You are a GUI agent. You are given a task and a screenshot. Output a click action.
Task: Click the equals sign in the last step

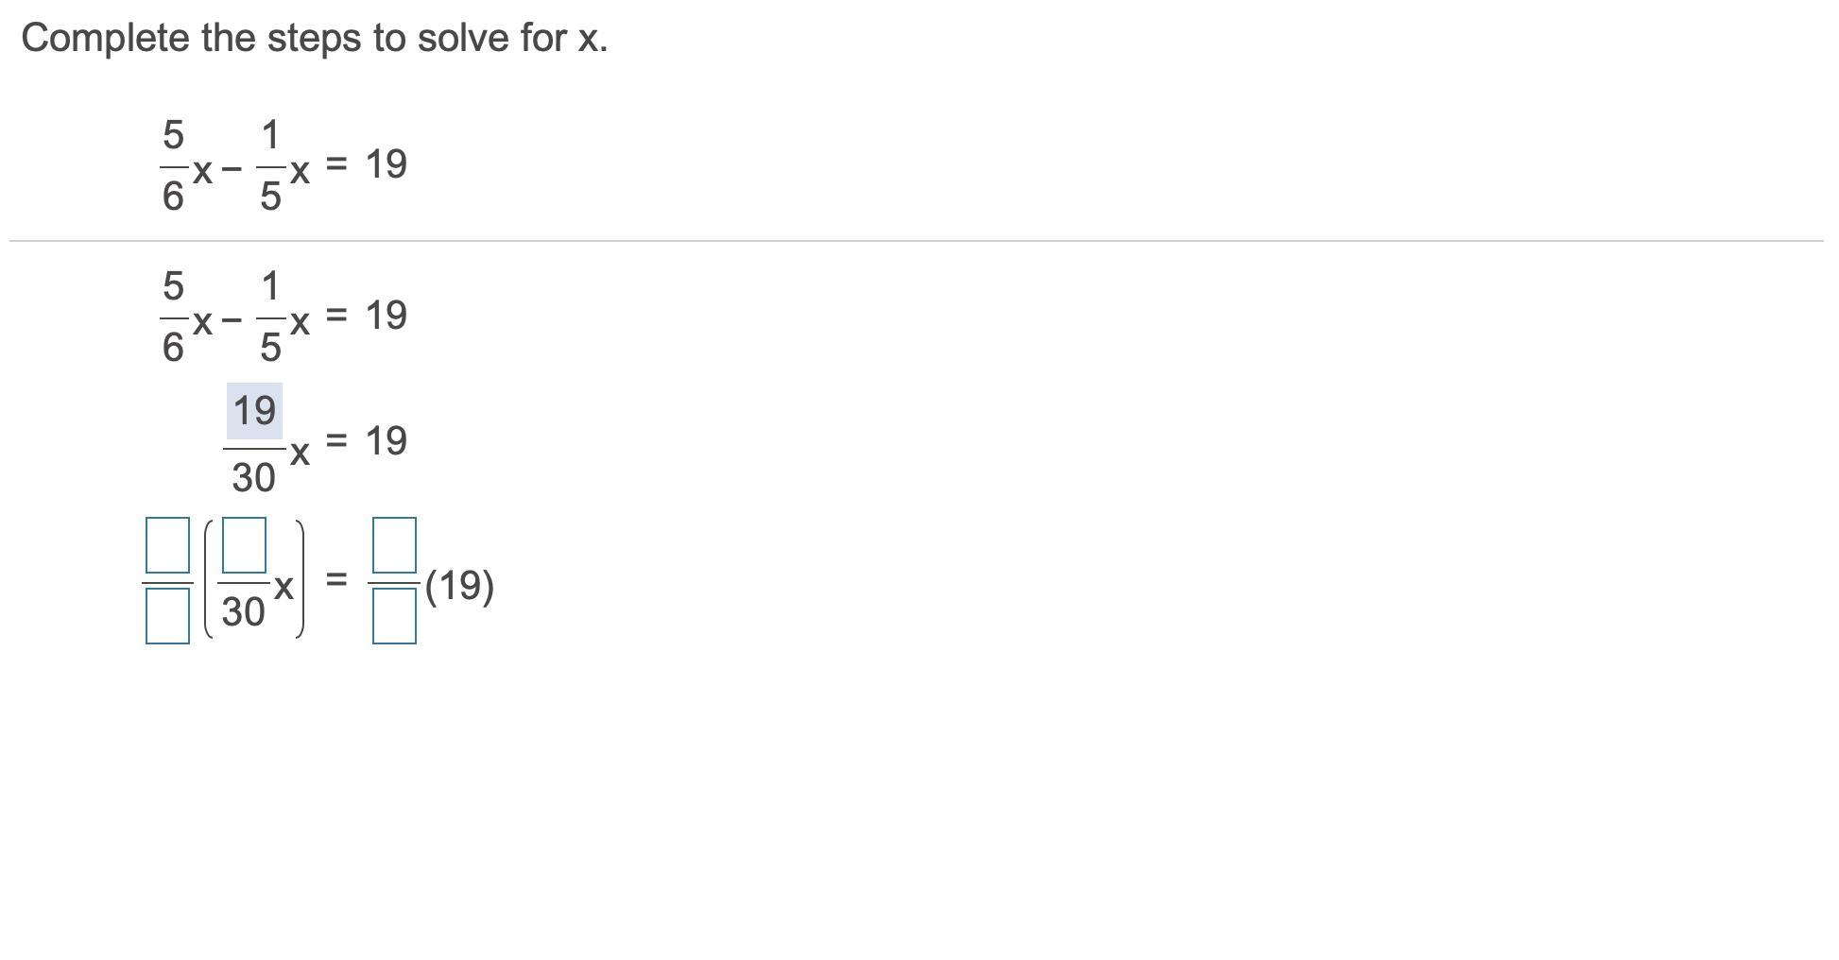pyautogui.click(x=336, y=578)
